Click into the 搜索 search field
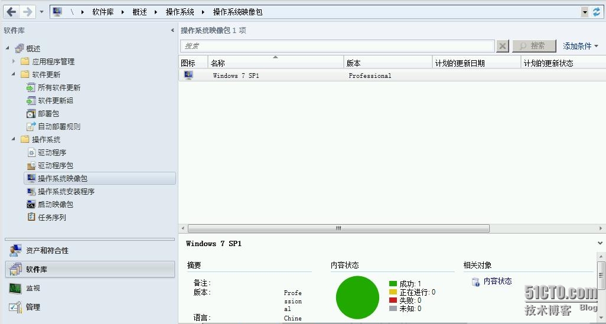The height and width of the screenshot is (324, 606). 337,46
